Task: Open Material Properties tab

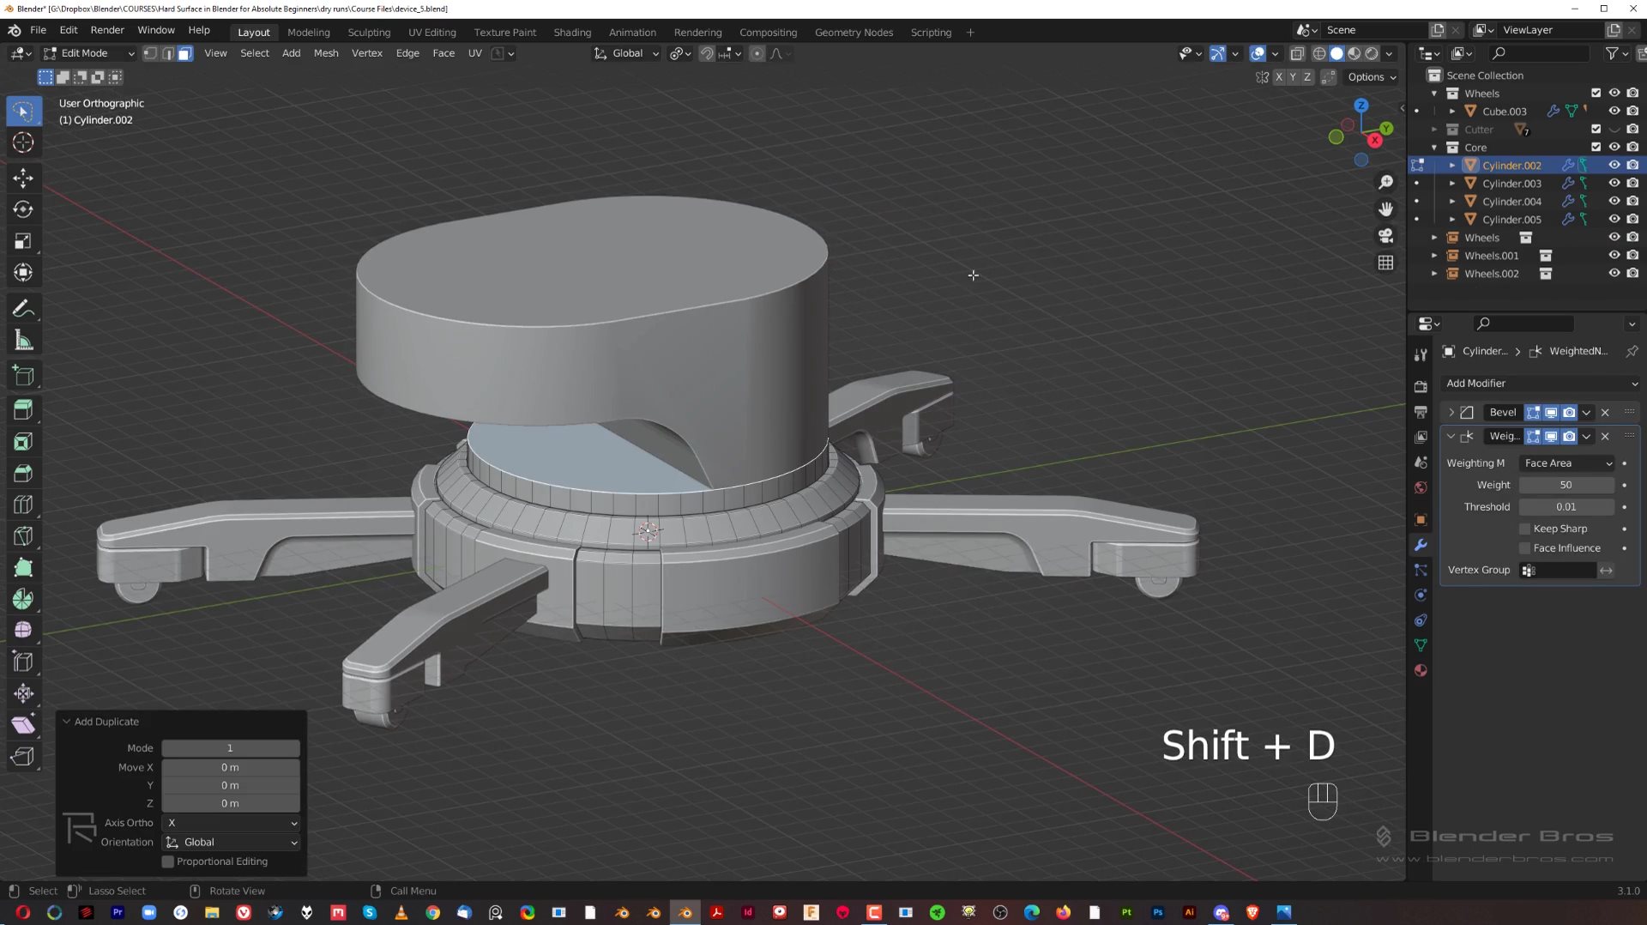Action: click(1420, 670)
